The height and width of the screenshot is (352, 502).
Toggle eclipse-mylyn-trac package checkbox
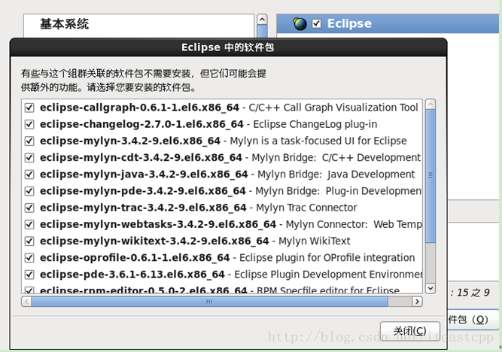point(29,208)
